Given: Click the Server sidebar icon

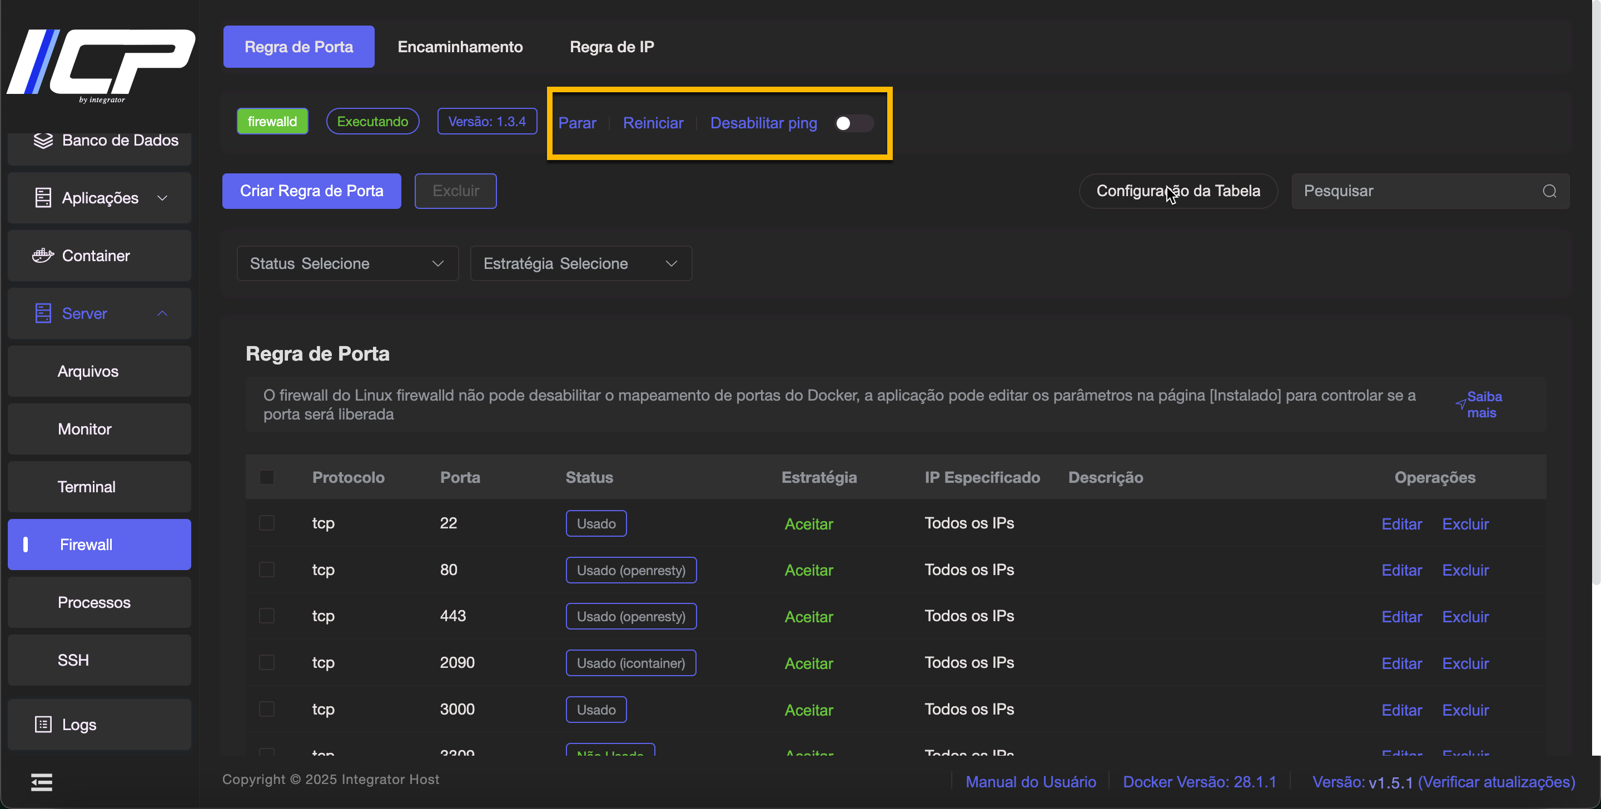Looking at the screenshot, I should click(43, 313).
